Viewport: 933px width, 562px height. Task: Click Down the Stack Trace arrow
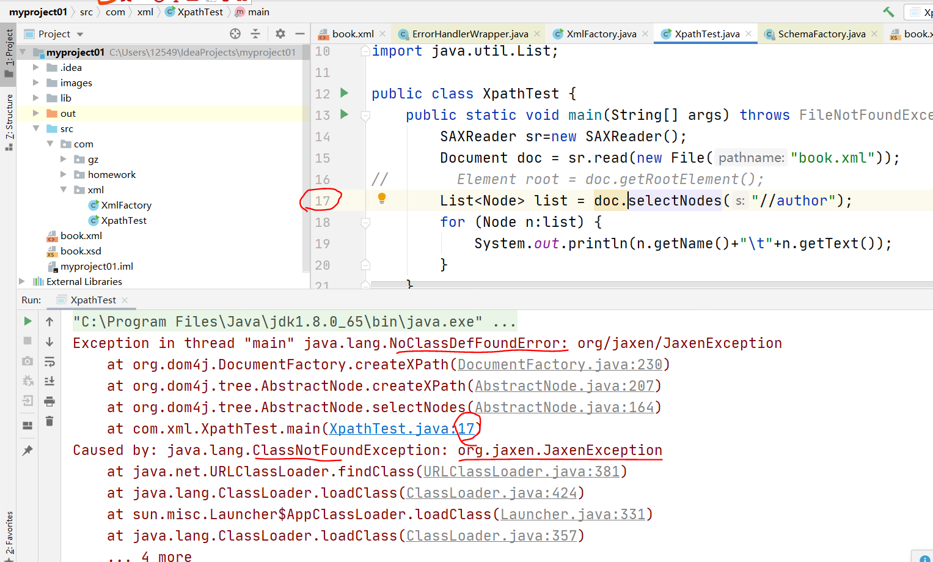pos(49,341)
